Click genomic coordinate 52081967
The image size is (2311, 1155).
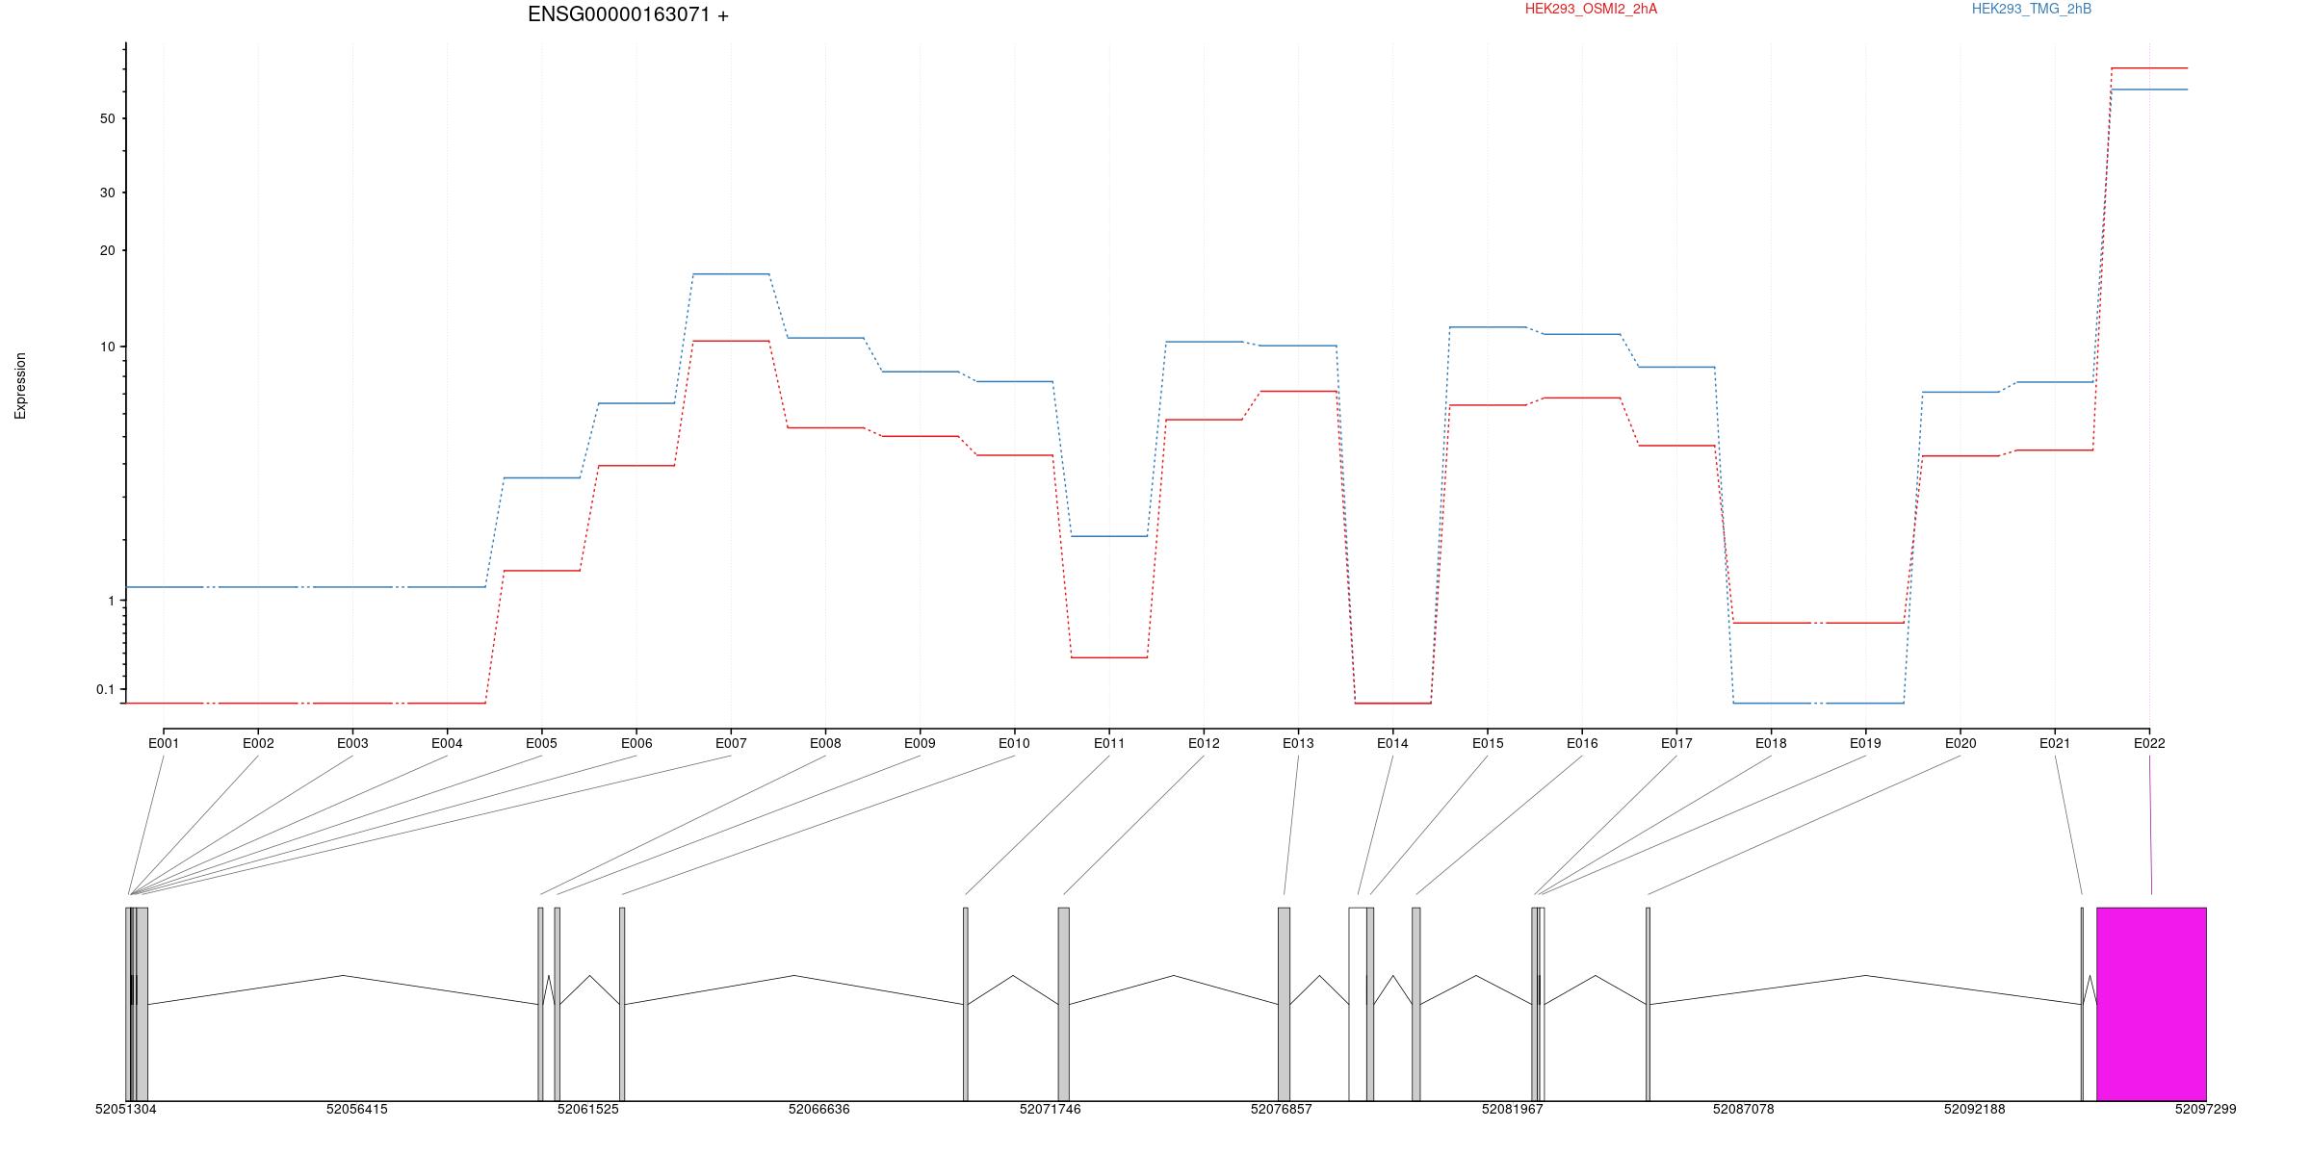(1513, 1109)
